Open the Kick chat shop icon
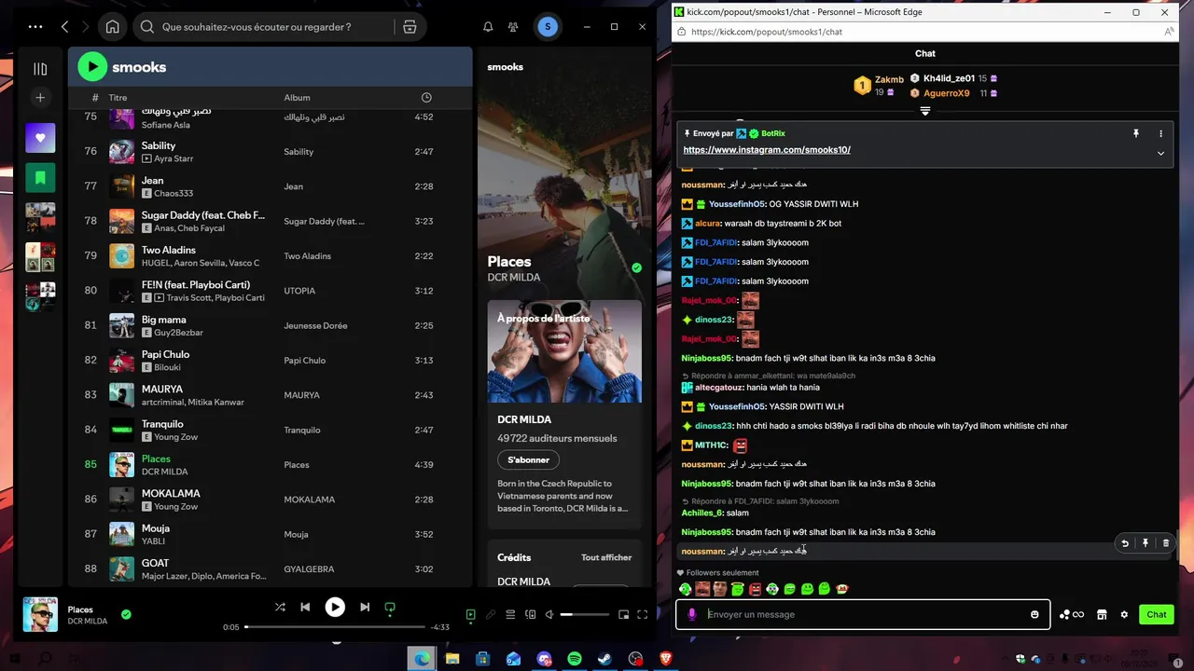Viewport: 1194px width, 671px height. click(x=1102, y=614)
